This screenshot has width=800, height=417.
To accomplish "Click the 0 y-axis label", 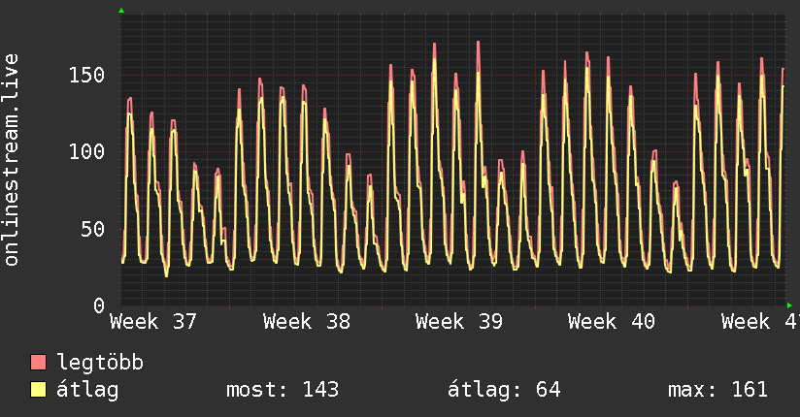I will tap(99, 305).
